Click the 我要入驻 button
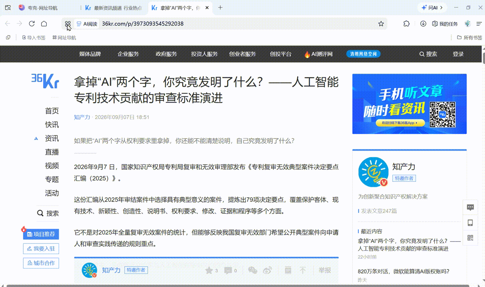485x287 pixels. (x=41, y=249)
